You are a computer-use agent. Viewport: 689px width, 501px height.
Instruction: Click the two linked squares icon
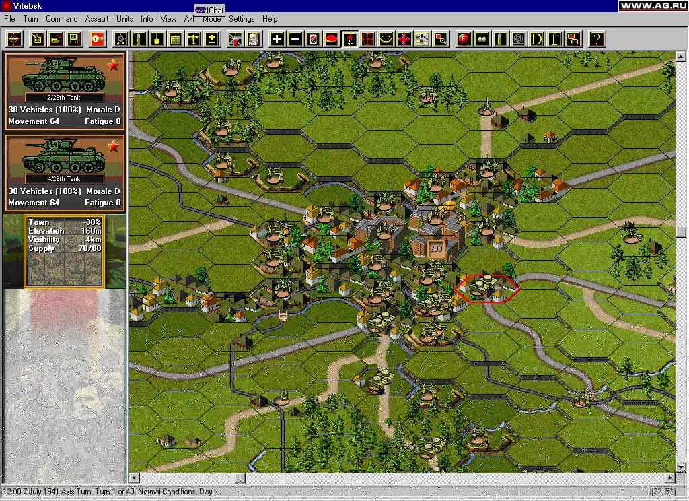[x=440, y=39]
